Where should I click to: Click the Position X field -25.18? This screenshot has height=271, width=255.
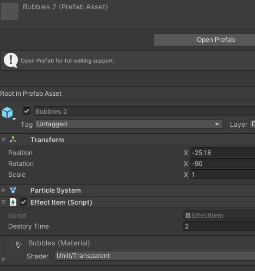click(x=222, y=153)
